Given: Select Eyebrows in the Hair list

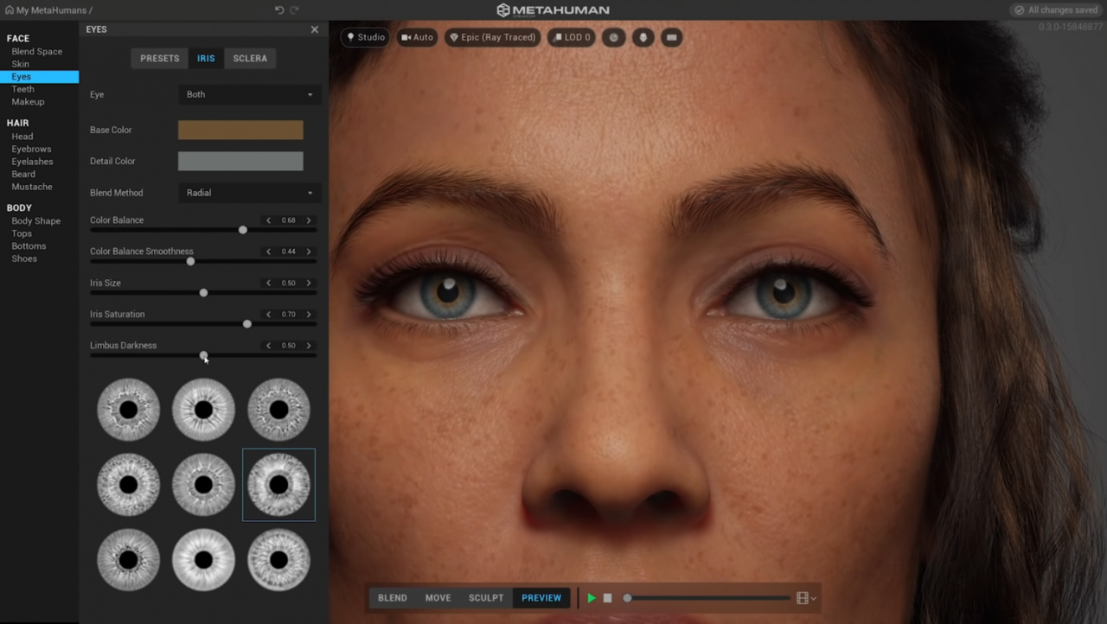Looking at the screenshot, I should coord(31,149).
